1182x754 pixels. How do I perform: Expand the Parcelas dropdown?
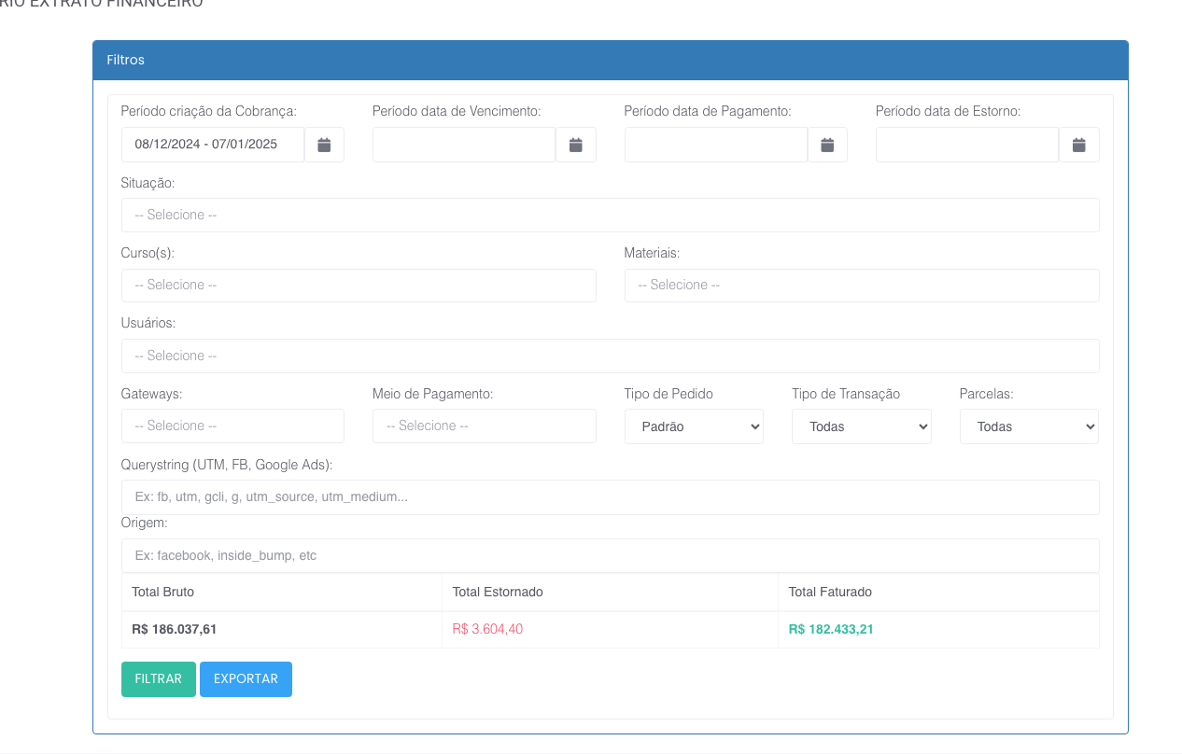tap(1029, 426)
